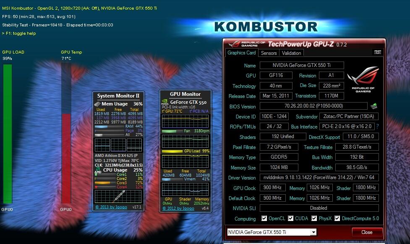Click the memory chip icon beside Mem Usage
This screenshot has height=244, width=410.
(x=97, y=104)
